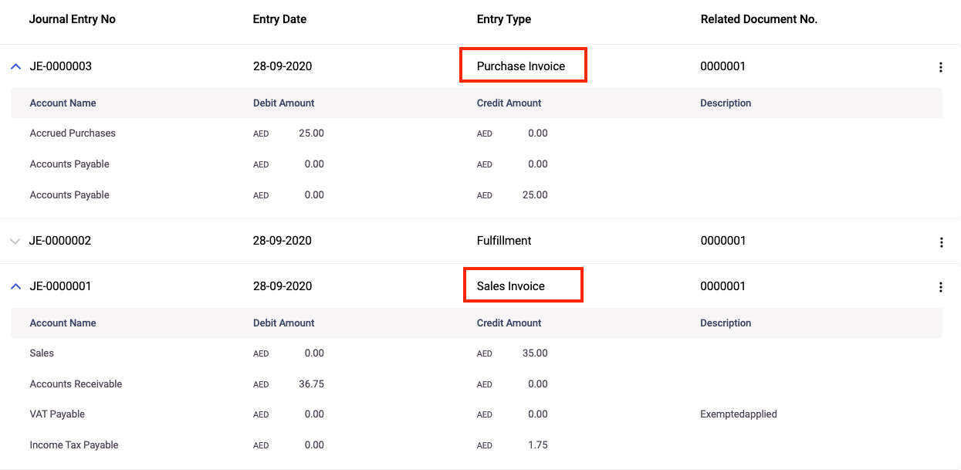Click the Accrued Purchases account row
The height and width of the screenshot is (470, 961).
(73, 134)
